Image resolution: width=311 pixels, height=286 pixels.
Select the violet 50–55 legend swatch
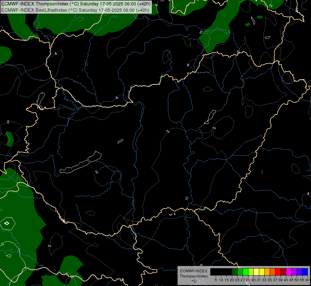click(x=300, y=272)
